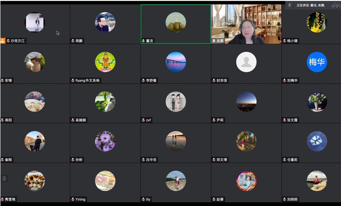The height and width of the screenshot is (206, 341).
Task: Click 董洁's active green microphone icon
Action: click(x=143, y=41)
